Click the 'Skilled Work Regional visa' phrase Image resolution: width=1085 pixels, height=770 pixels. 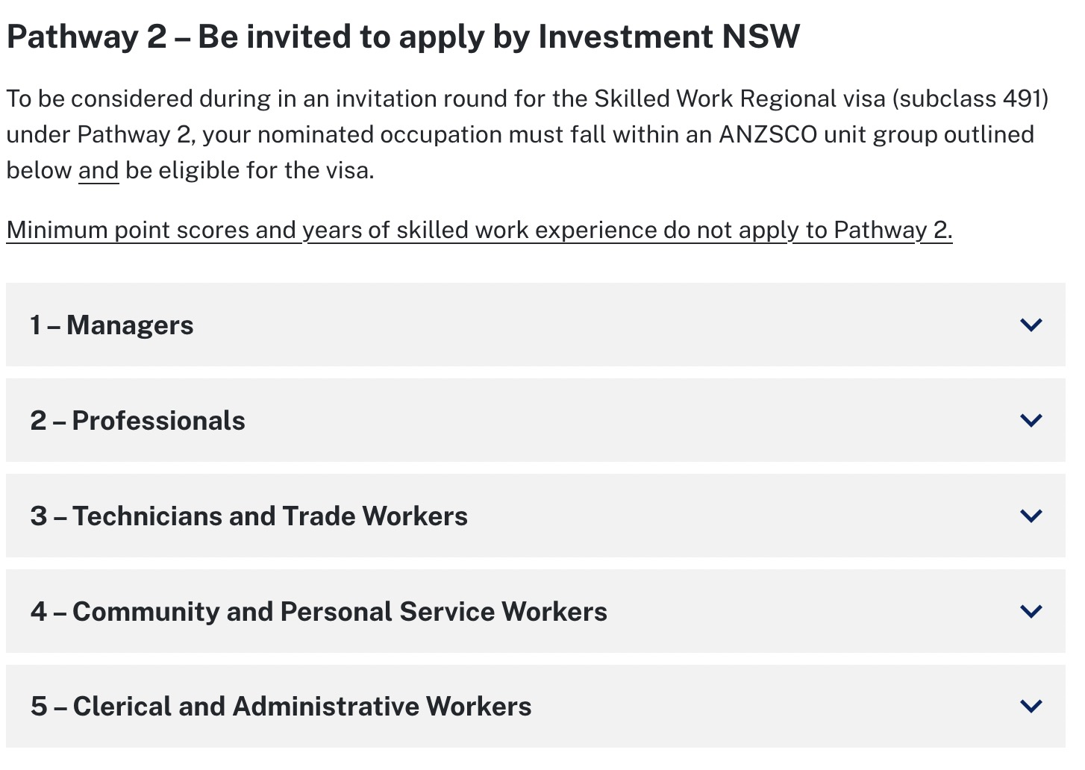click(740, 99)
